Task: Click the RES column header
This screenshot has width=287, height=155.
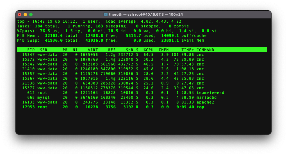Action: point(112,50)
